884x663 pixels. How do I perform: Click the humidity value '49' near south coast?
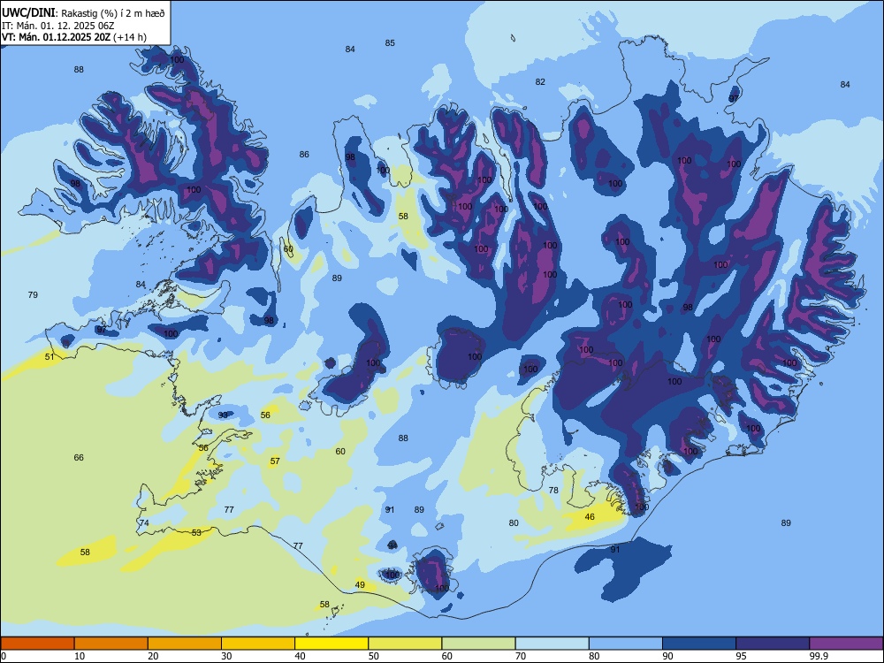361,584
